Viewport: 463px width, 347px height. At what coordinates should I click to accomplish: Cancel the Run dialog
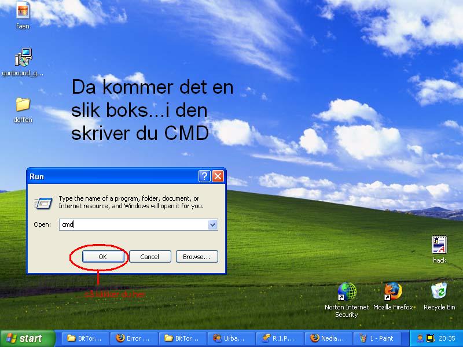(150, 257)
